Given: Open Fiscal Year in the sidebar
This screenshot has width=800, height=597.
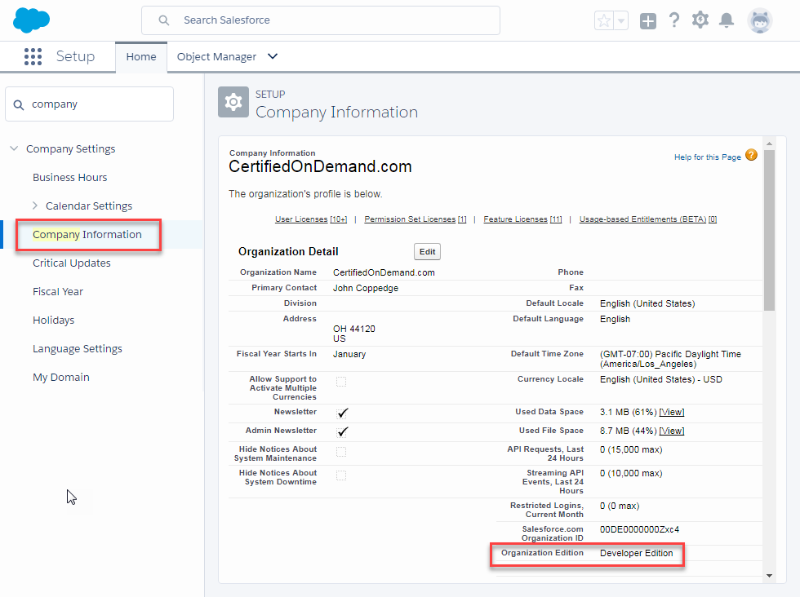Looking at the screenshot, I should point(58,292).
